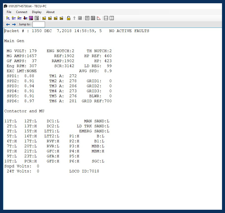Viewport: 225px width, 213px height.
Task: Click the FL fault log download icon
Action: click(8, 18)
